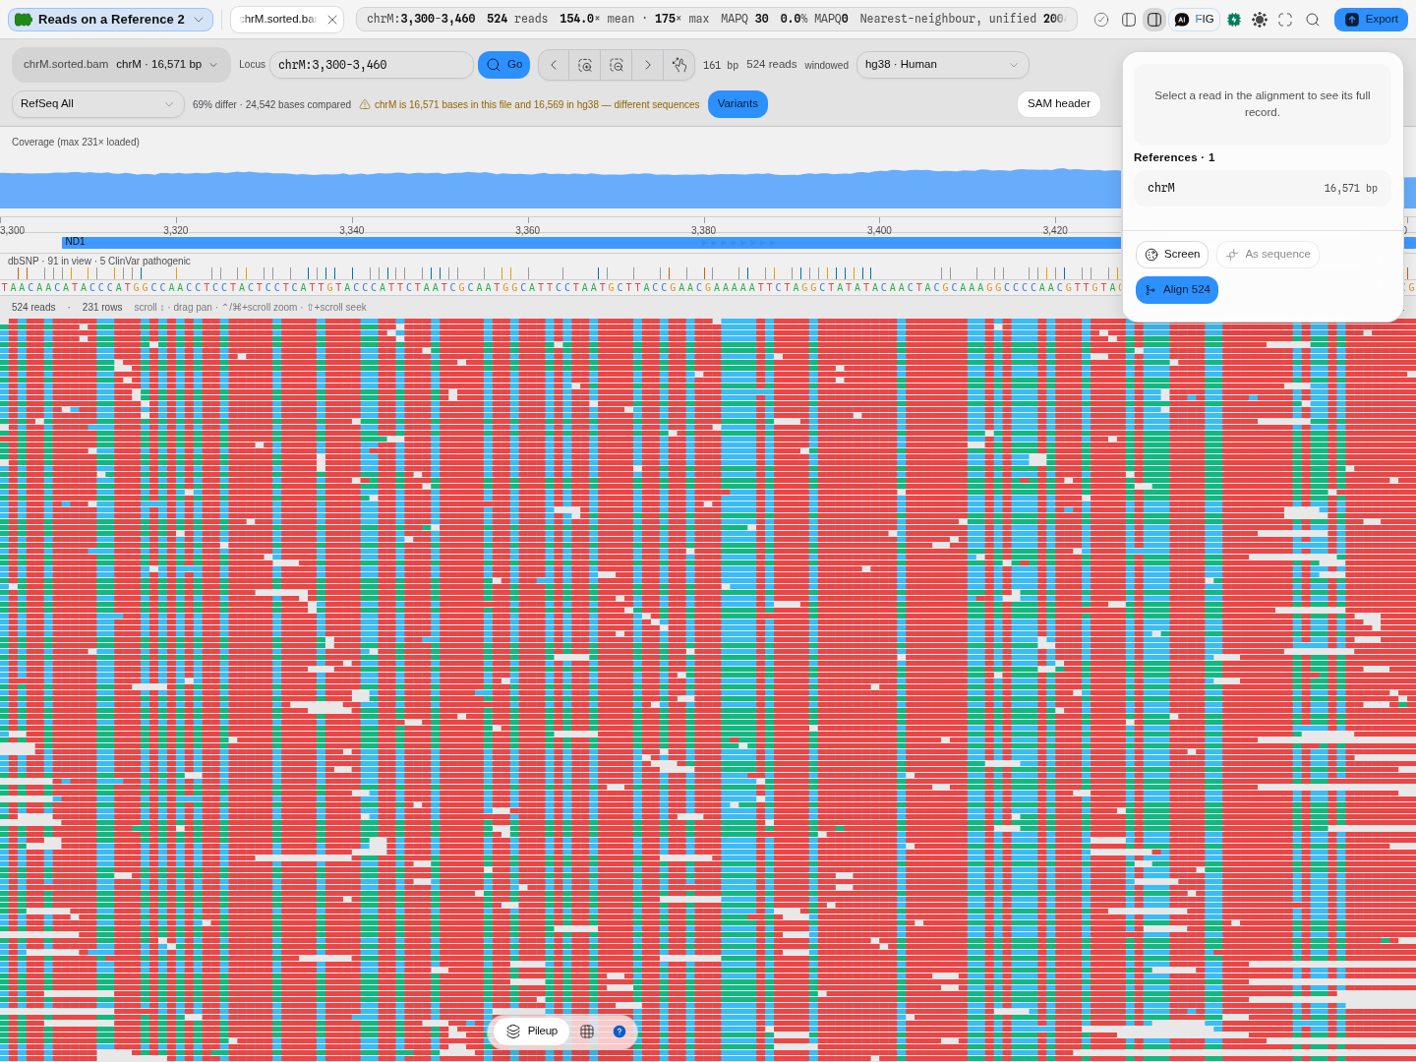Click the Locus input field

372,65
